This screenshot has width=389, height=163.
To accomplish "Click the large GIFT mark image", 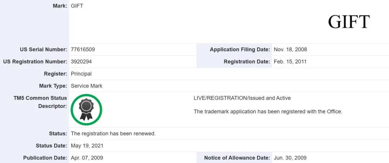I will 349,22.
